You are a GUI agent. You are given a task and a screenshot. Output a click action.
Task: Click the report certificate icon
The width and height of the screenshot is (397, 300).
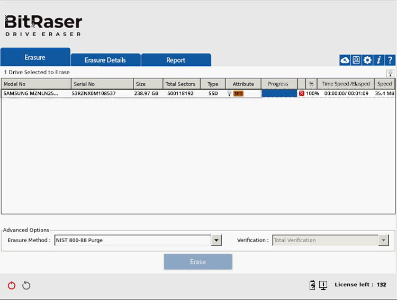356,60
